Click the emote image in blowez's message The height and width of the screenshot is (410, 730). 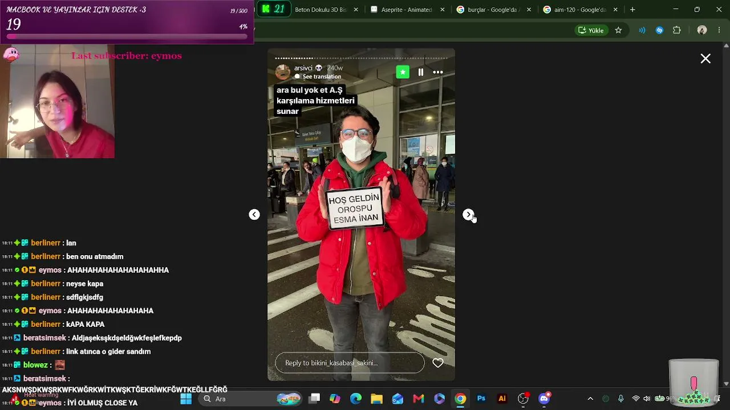tap(60, 365)
